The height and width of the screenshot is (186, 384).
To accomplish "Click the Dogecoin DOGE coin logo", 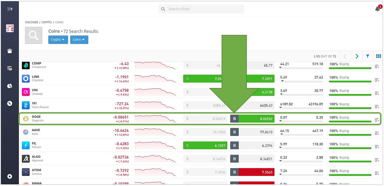I will pos(26,119).
